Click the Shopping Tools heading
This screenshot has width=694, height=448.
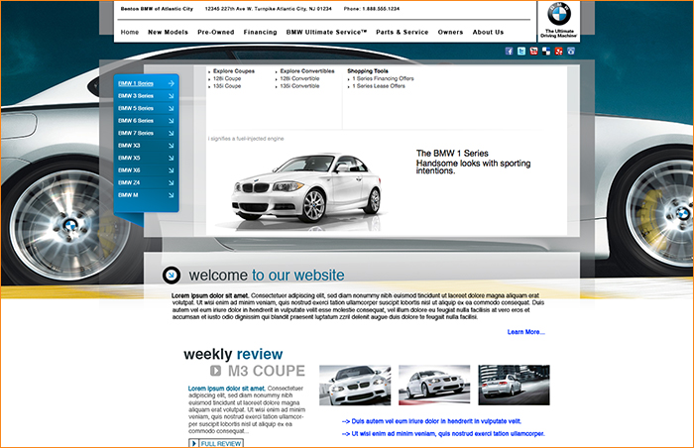[x=368, y=70]
